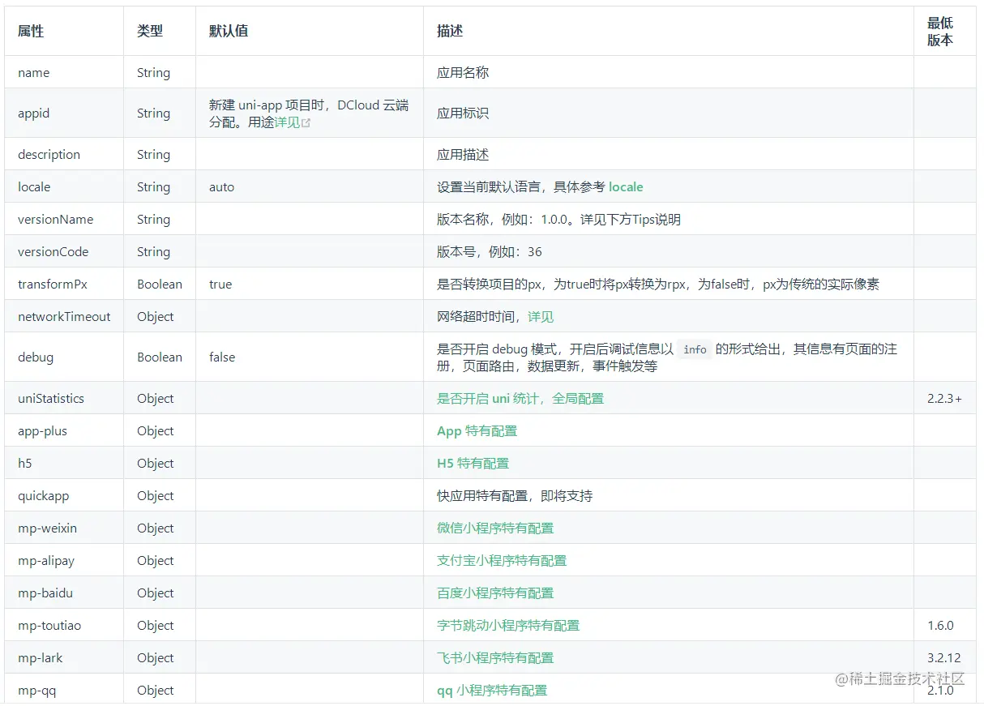Open 飞书小程序特有配置 link
The width and height of the screenshot is (984, 706).
pyautogui.click(x=495, y=657)
